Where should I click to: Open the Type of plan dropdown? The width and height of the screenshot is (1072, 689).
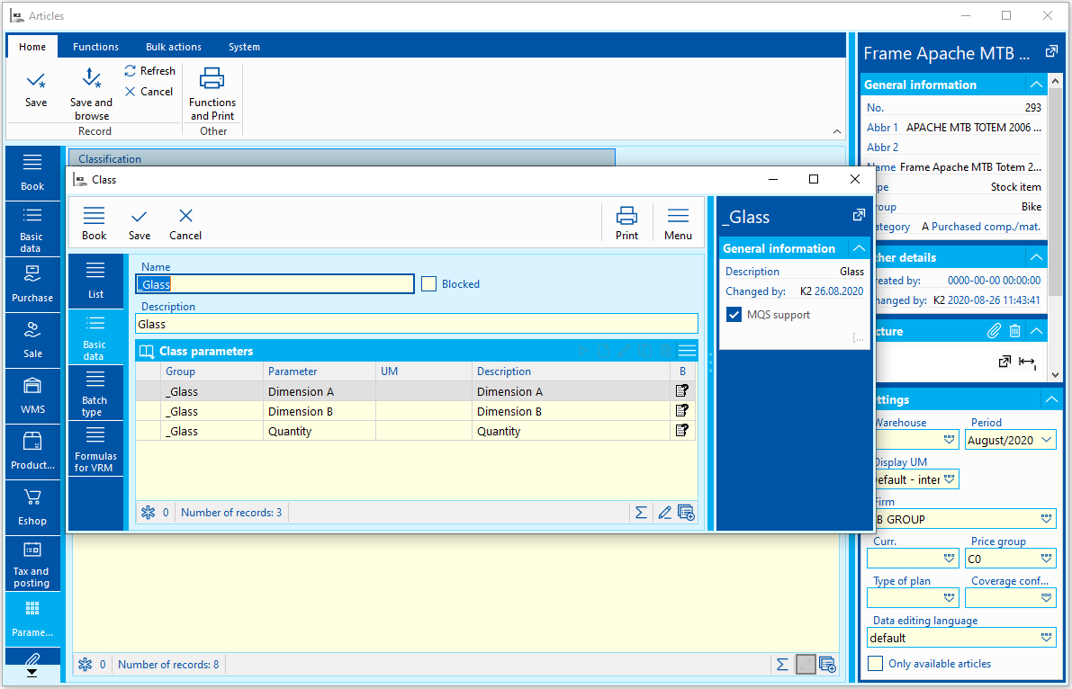coord(949,598)
